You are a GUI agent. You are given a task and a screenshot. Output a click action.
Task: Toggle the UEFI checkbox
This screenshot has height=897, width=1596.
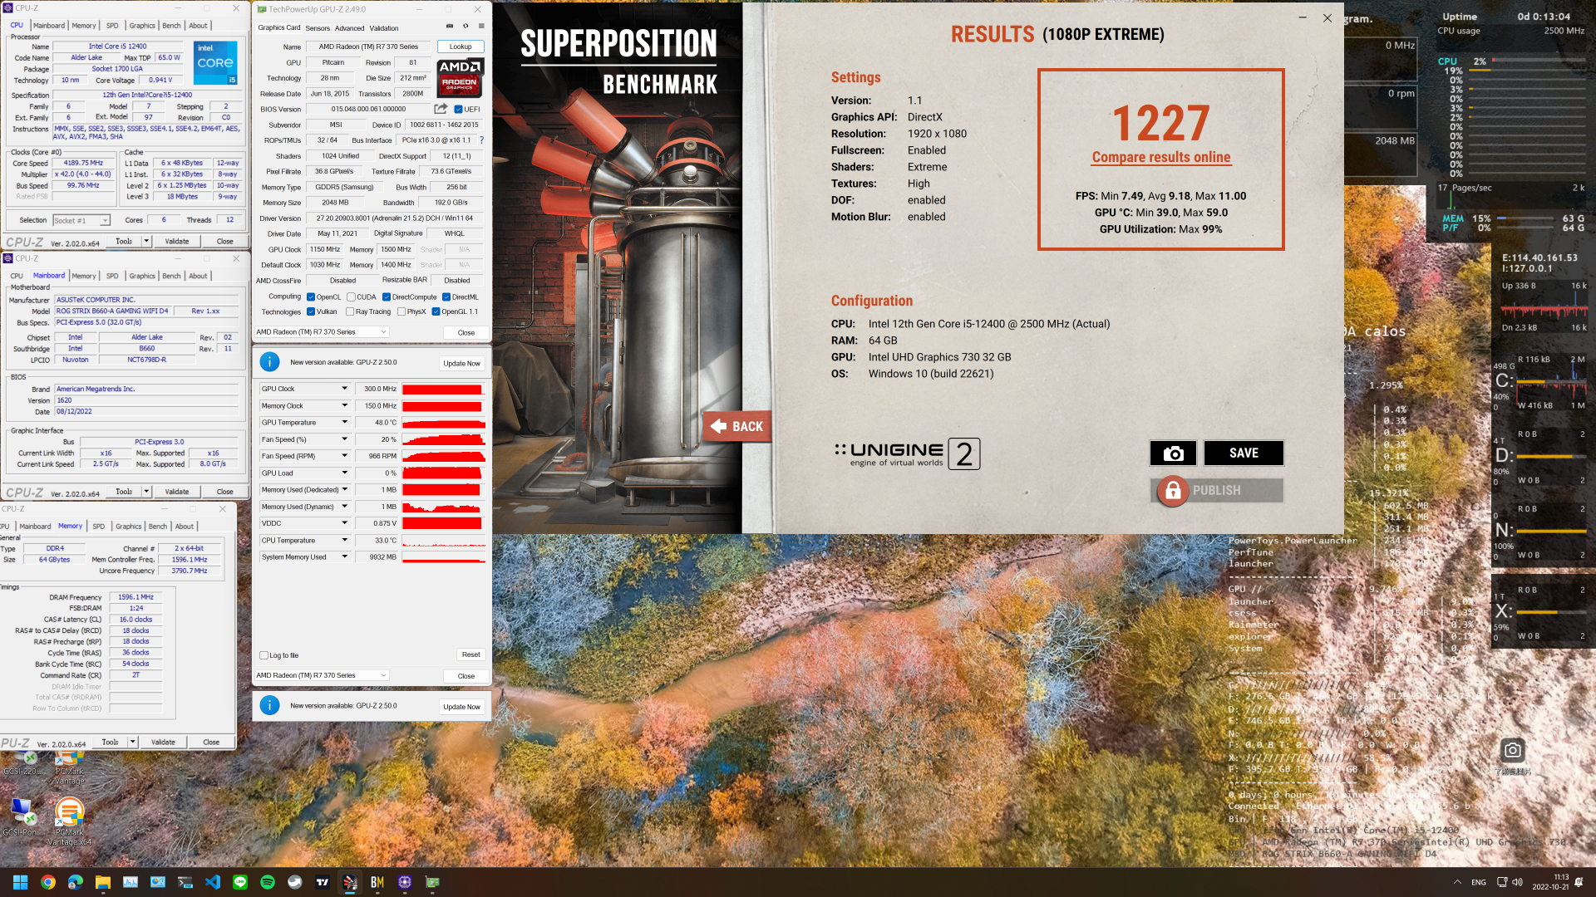click(x=458, y=110)
